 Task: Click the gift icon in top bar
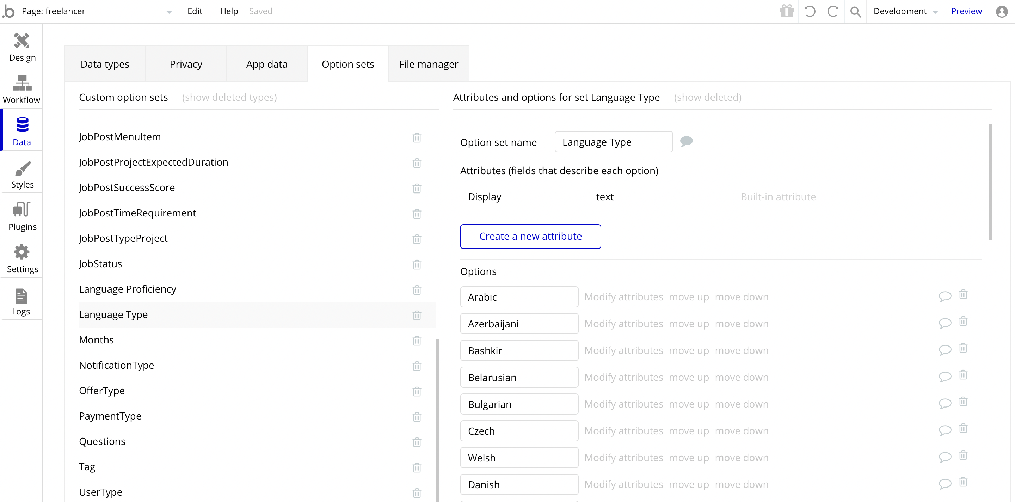[x=787, y=11]
